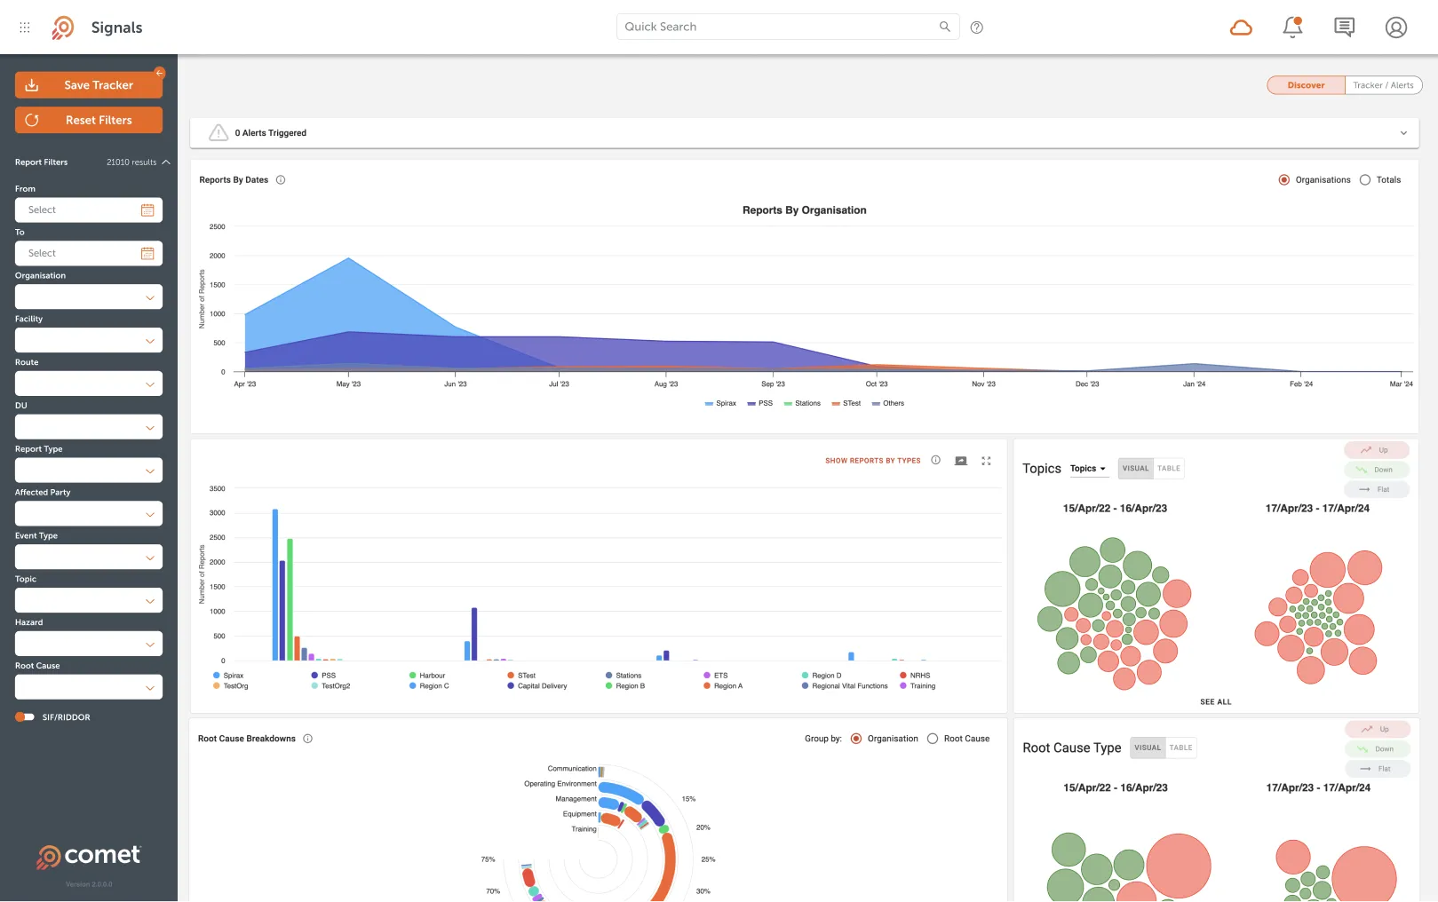
Task: Open the DU filter dropdown
Action: tap(89, 428)
